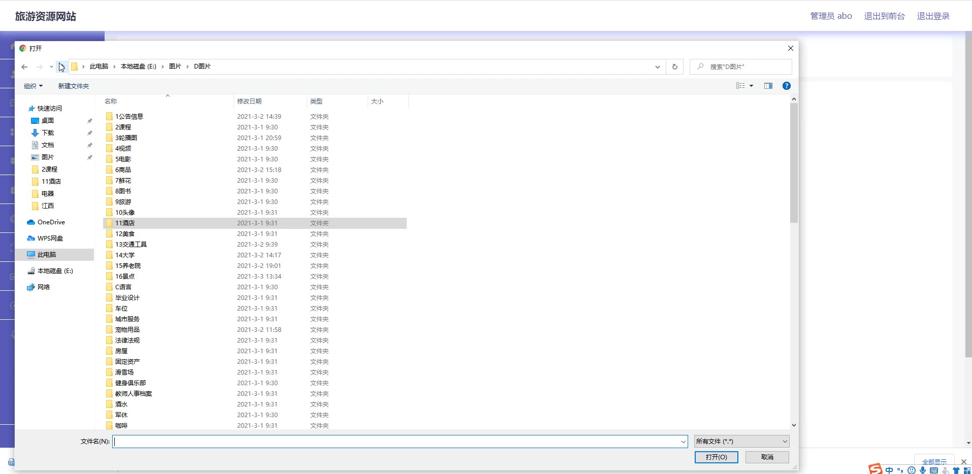Select the C语言 folder icon

pyautogui.click(x=109, y=287)
